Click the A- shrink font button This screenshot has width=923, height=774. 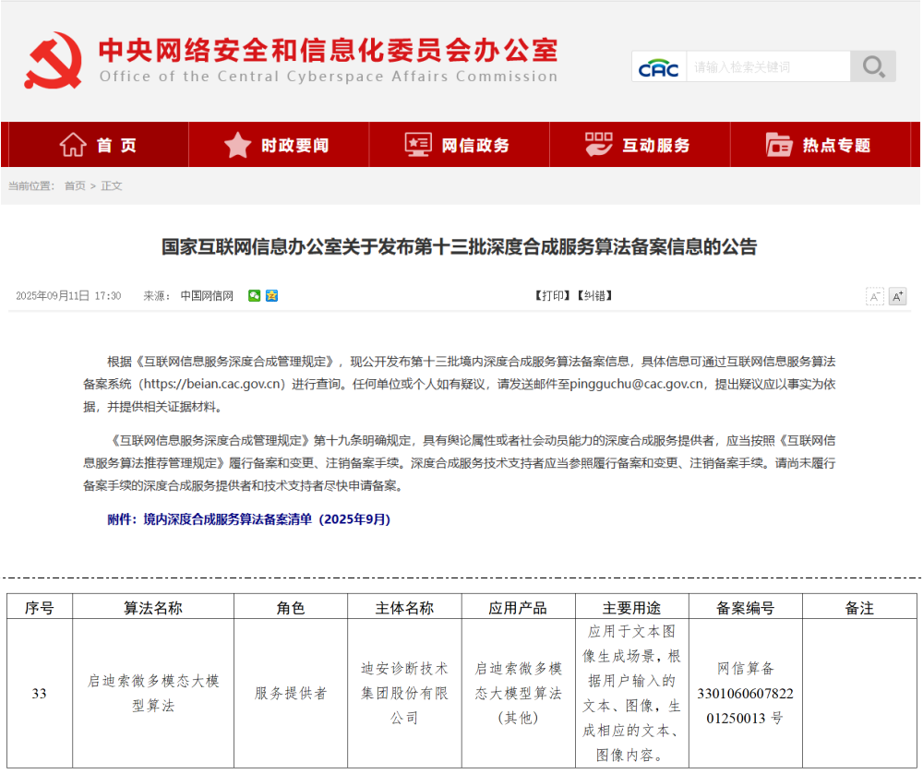tap(874, 296)
